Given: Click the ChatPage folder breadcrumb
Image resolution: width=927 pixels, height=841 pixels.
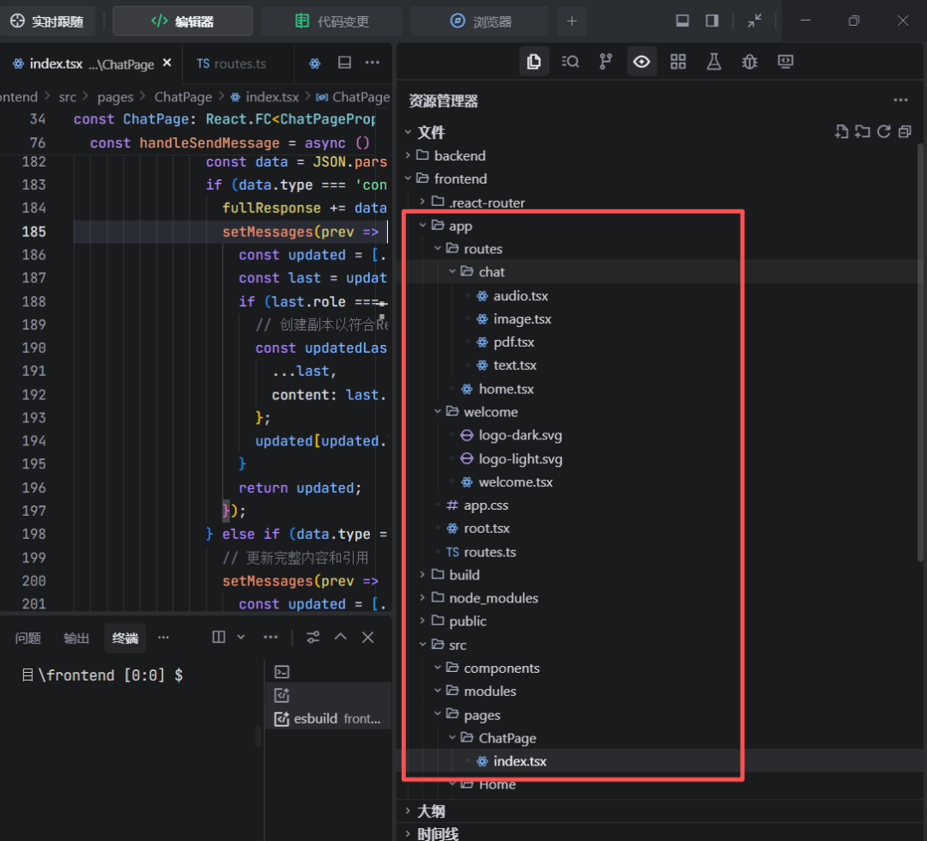Looking at the screenshot, I should click(x=184, y=97).
